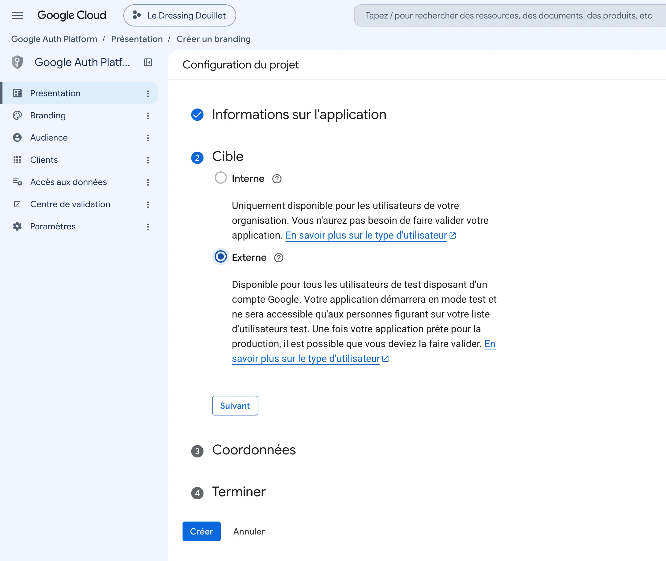666x561 pixels.
Task: Click the Accès aux données list-settings icon
Action: pos(17,182)
